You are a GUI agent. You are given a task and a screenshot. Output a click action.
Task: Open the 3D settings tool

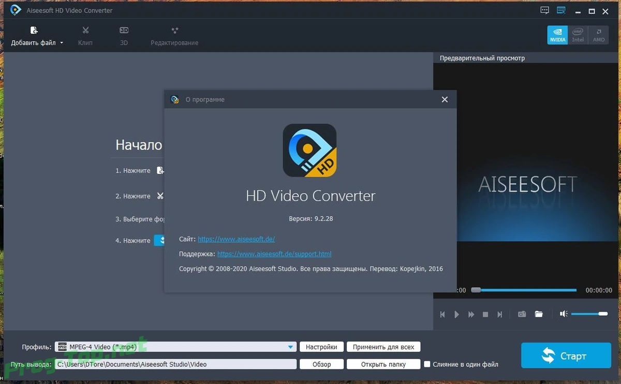click(x=124, y=31)
